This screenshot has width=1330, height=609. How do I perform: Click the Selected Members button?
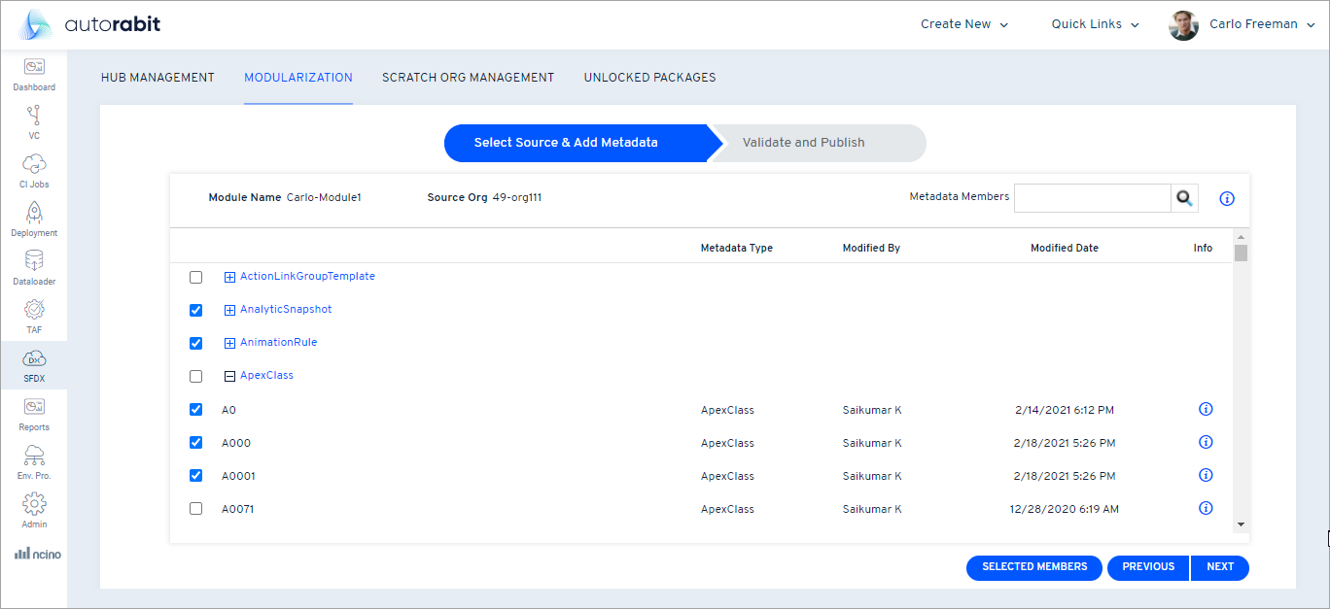(1033, 567)
